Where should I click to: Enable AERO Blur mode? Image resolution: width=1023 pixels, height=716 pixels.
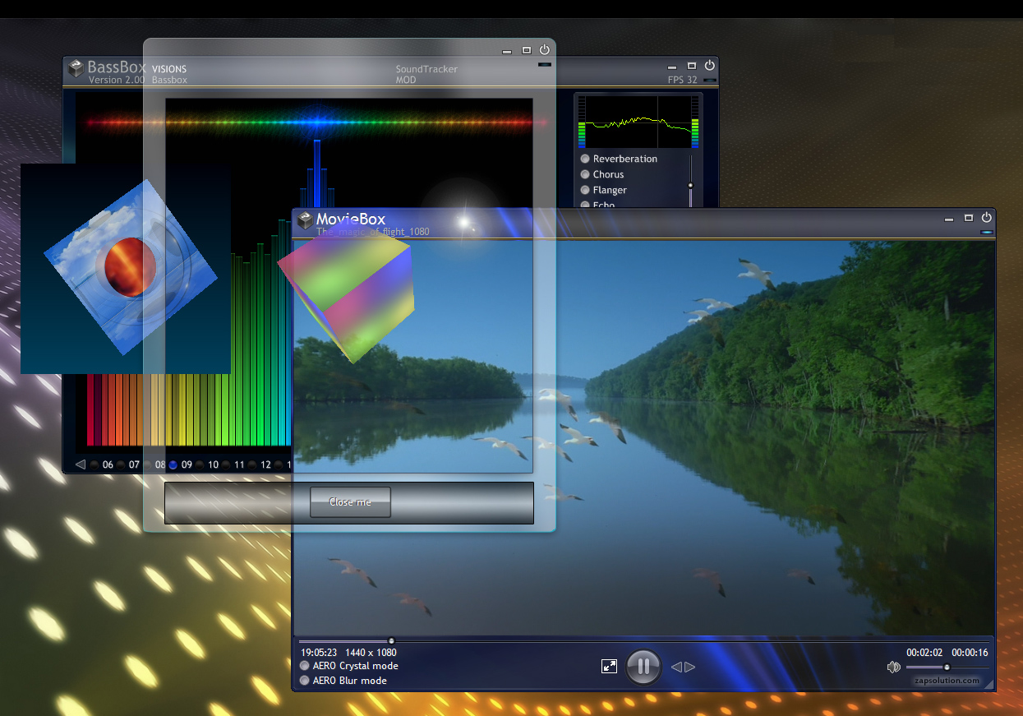coord(343,681)
